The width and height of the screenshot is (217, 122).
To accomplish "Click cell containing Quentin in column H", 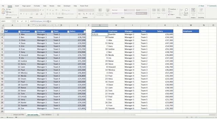I will click(116, 34).
